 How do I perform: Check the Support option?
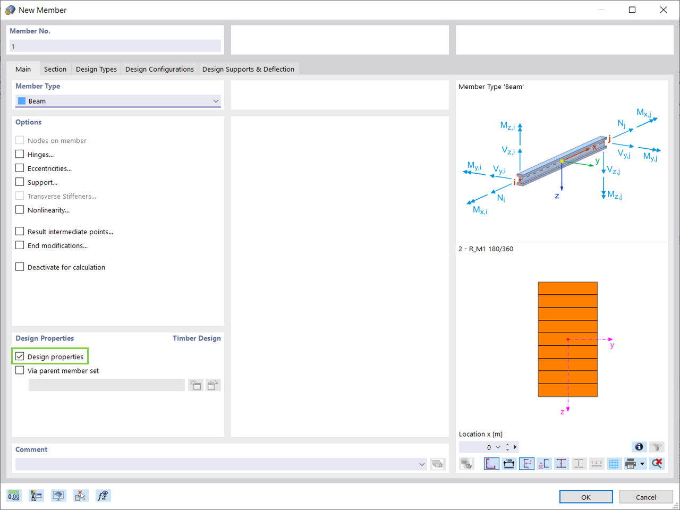pyautogui.click(x=20, y=182)
